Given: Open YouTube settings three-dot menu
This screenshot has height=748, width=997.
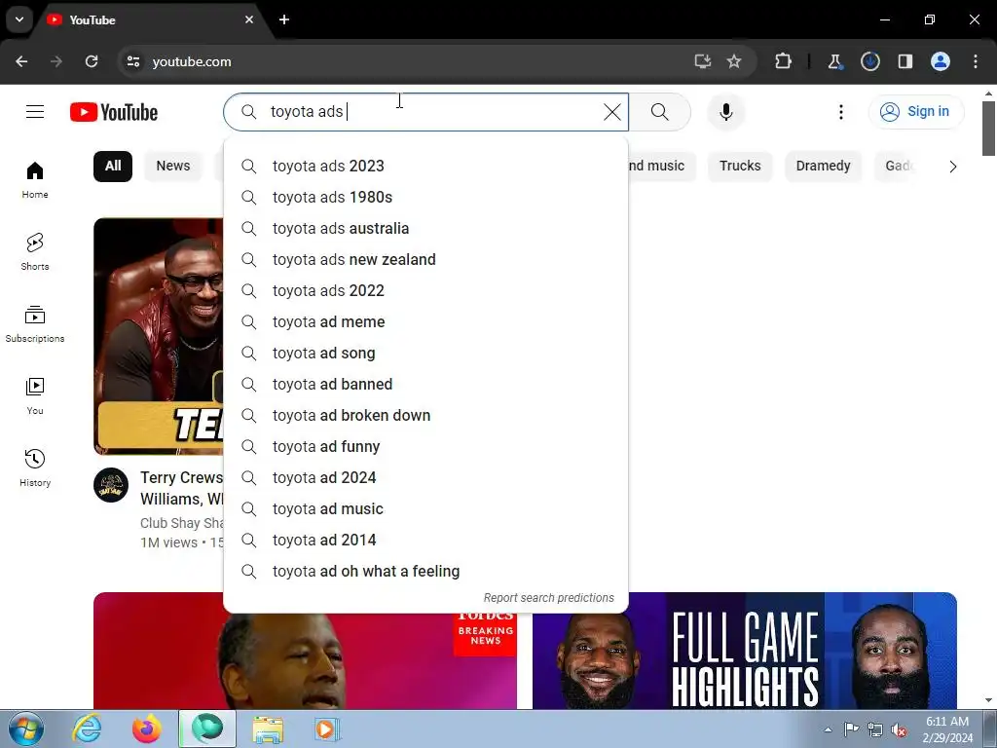Looking at the screenshot, I should coord(840,112).
